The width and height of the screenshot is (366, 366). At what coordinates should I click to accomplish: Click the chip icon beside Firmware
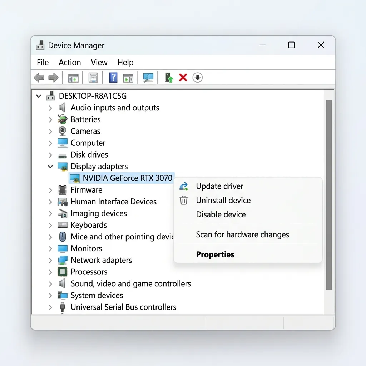point(62,190)
